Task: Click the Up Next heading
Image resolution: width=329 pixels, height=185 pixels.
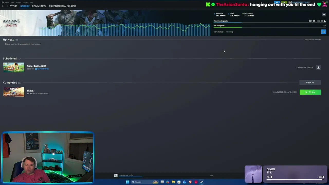Action: tap(8, 40)
